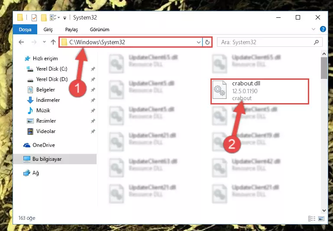
Task: Go back to the previous folder
Action: coord(21,42)
